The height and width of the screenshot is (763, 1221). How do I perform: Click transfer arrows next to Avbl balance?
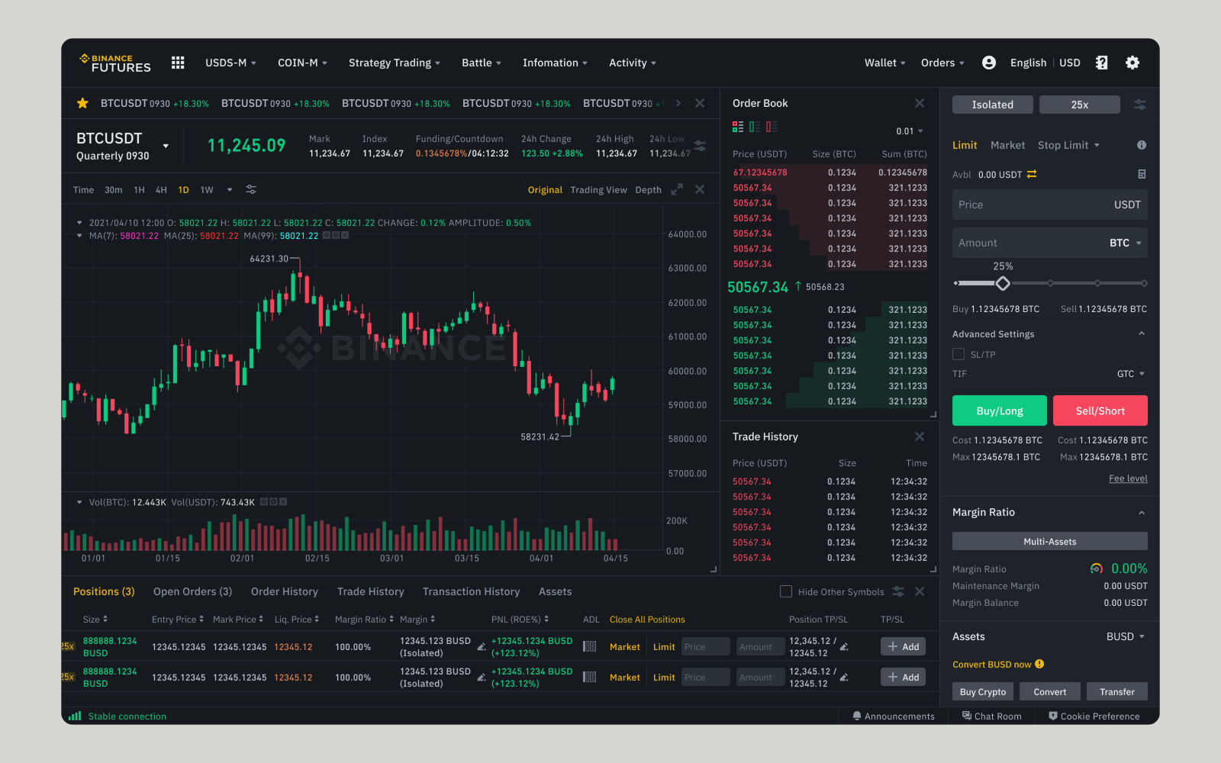(x=1032, y=174)
